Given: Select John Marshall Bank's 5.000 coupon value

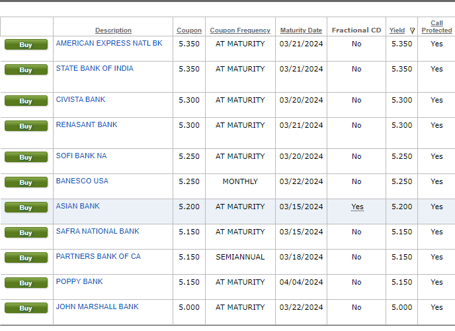Looking at the screenshot, I should click(x=189, y=307).
